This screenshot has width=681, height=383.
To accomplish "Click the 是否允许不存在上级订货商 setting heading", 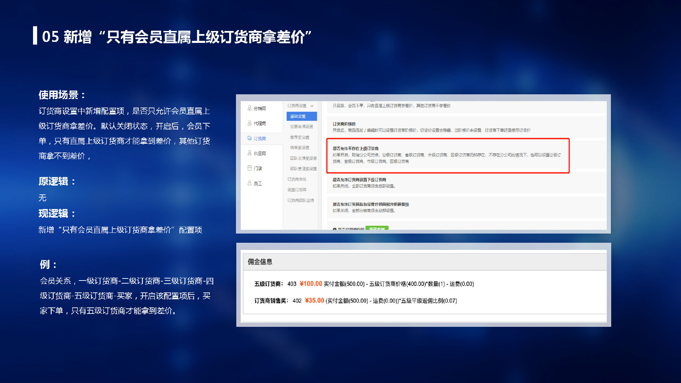I will point(355,148).
